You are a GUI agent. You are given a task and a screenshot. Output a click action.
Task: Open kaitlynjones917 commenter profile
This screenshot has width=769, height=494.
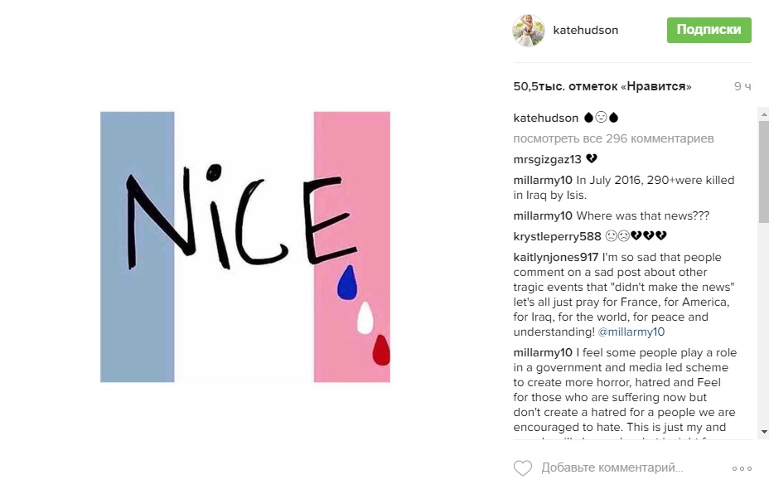(556, 257)
